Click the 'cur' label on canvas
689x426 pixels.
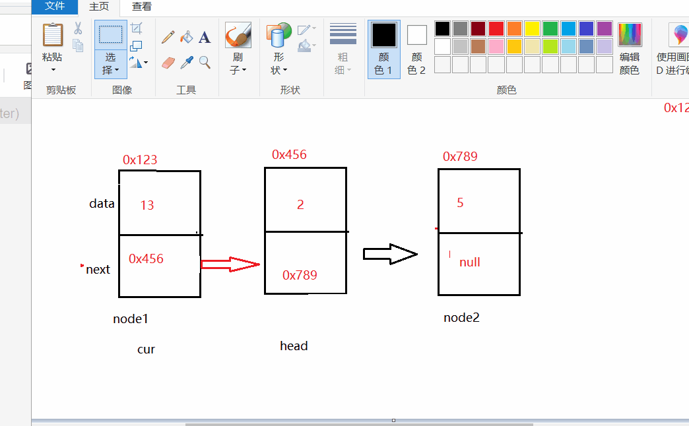point(146,350)
